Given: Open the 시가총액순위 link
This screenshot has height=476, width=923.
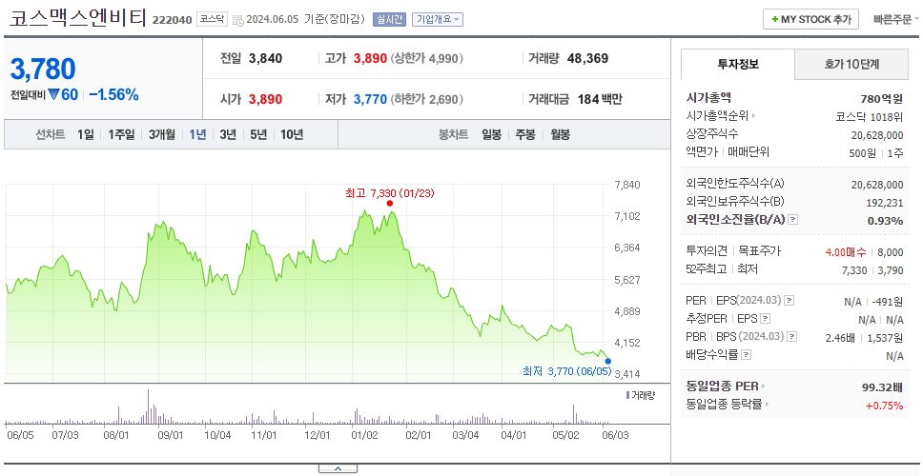Looking at the screenshot, I should 721,116.
